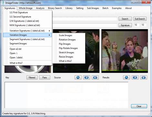Viewport: 152px width, 117px height.
Task: Click the Results left-arrow previous button
Action: (x=144, y=77)
